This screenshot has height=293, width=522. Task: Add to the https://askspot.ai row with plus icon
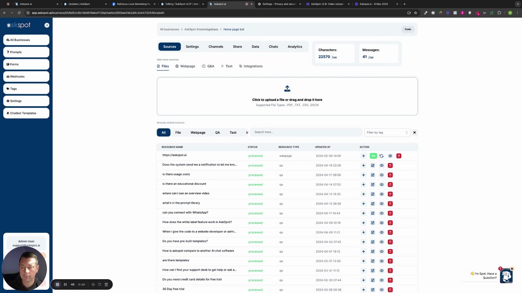pyautogui.click(x=363, y=156)
